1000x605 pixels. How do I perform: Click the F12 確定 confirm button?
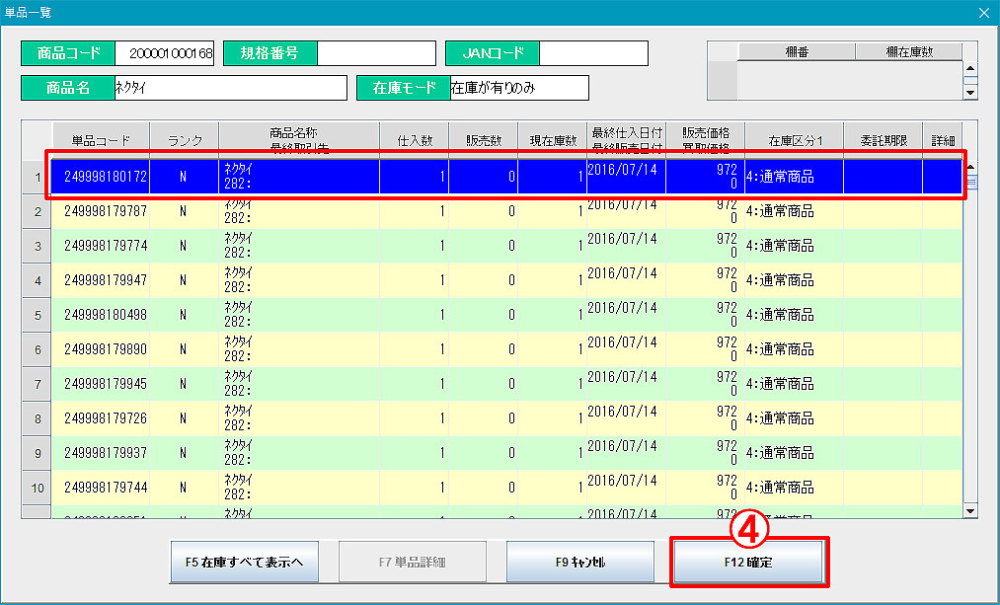click(x=748, y=563)
